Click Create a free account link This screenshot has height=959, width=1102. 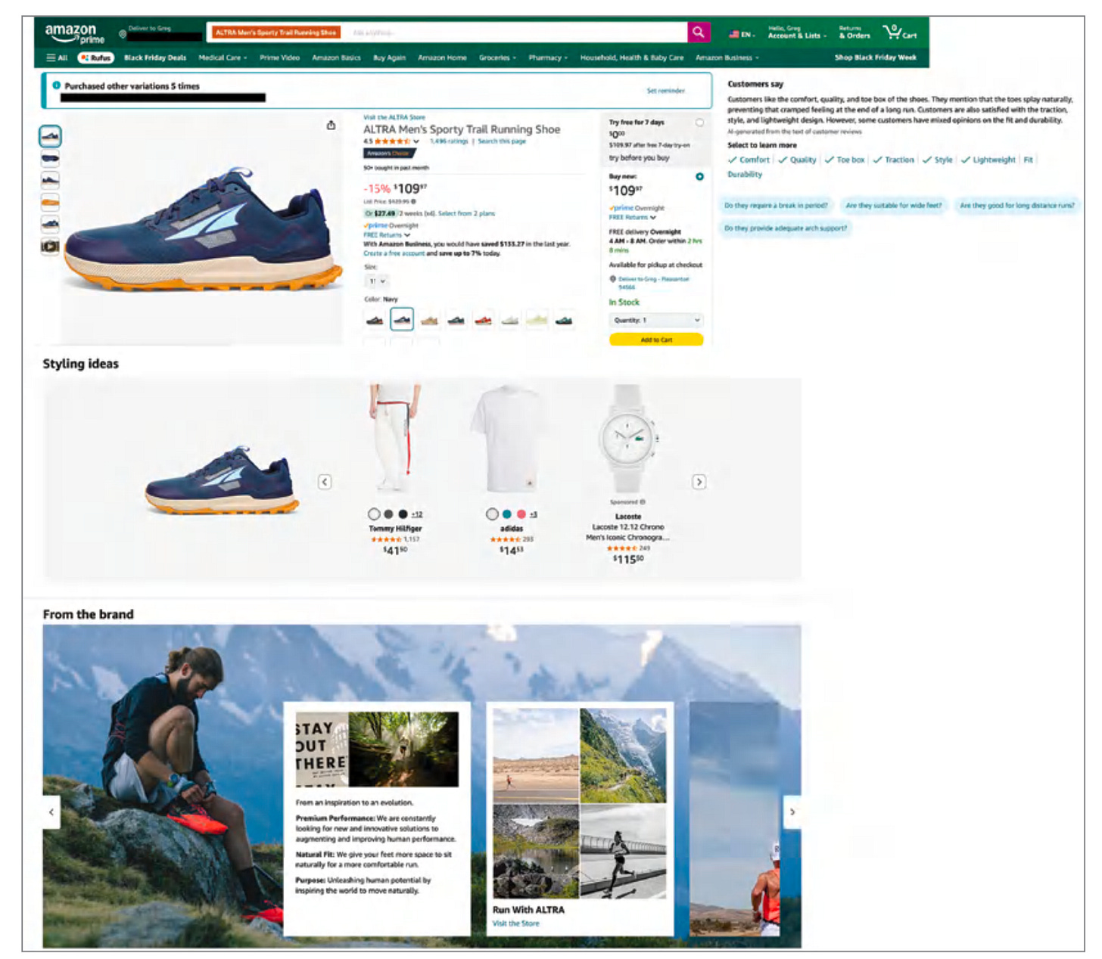[394, 253]
